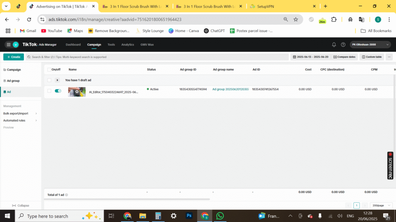Open WhatsApp from the taskbar
Image resolution: width=396 pixels, height=222 pixels.
coord(220,216)
